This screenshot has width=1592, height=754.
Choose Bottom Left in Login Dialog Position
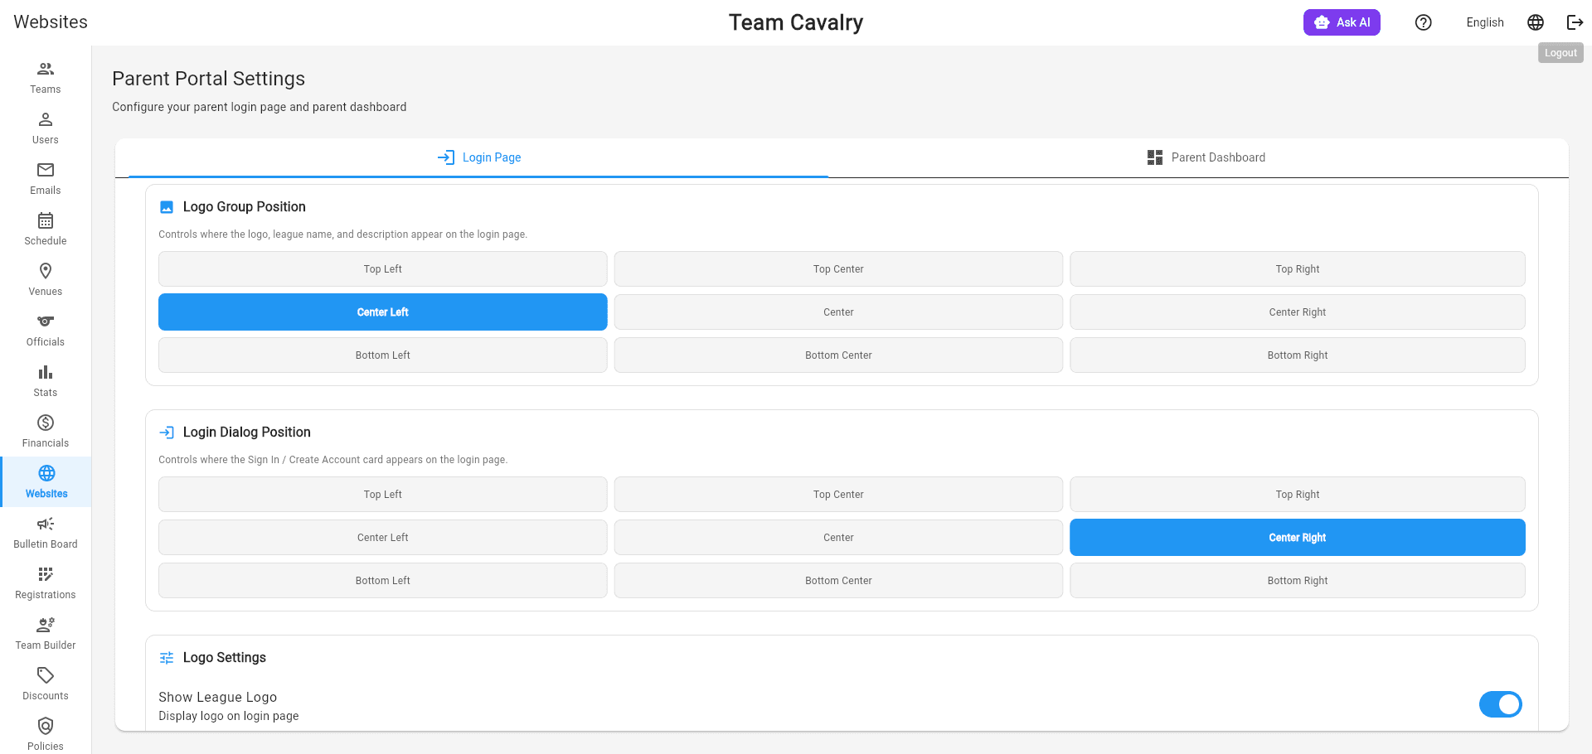pyautogui.click(x=383, y=581)
